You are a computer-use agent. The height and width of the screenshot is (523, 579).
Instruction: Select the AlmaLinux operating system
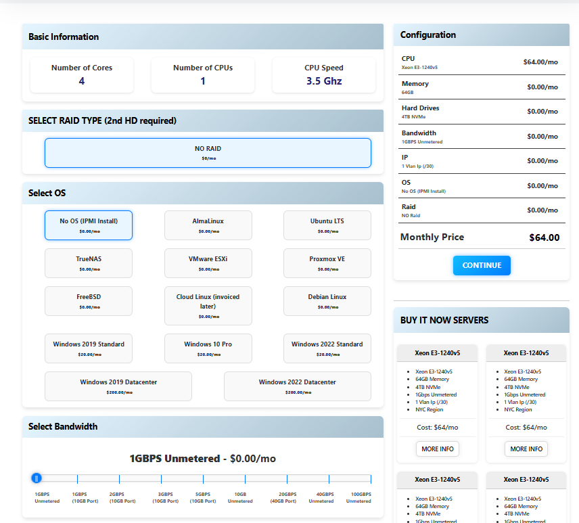click(x=208, y=225)
